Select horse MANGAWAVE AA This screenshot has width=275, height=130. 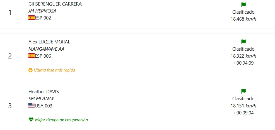point(46,49)
